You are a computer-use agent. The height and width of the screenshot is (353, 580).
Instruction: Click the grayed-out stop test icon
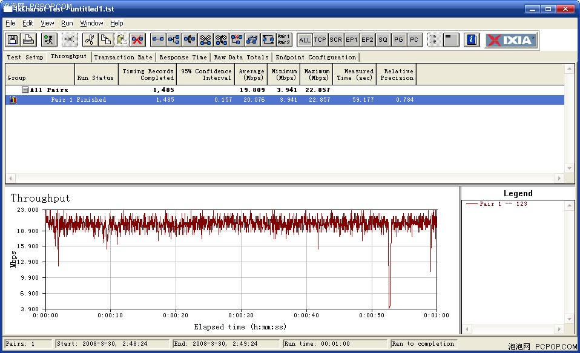[x=70, y=39]
